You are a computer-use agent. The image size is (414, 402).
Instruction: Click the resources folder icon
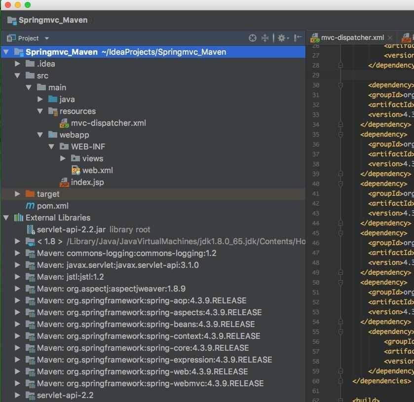(x=53, y=111)
